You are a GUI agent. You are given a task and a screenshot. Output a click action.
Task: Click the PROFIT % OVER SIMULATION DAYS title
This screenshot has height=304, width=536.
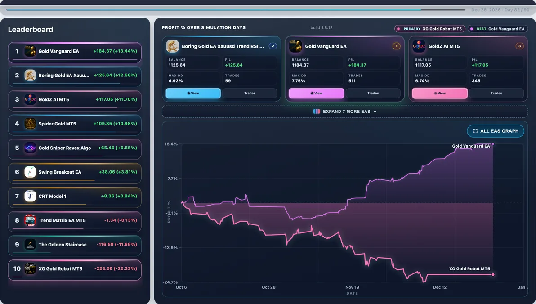[x=204, y=28]
